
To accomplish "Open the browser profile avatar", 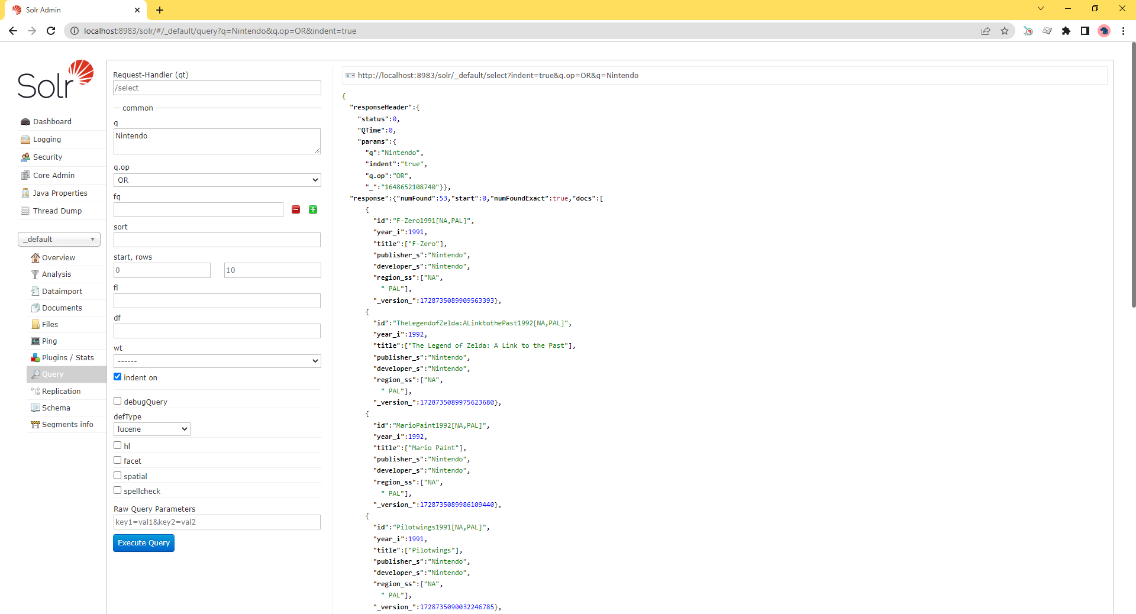I will 1104,31.
